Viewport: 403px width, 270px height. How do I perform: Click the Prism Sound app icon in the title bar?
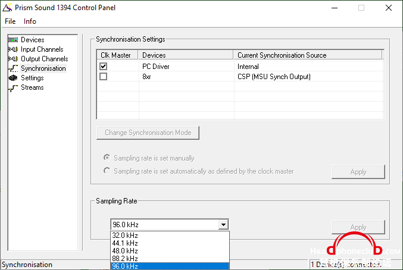[7, 8]
